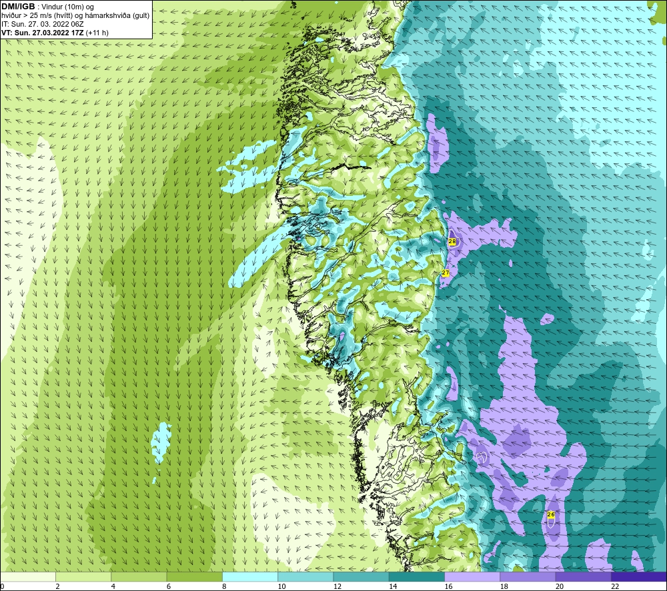Click the dark indigo legend swatch above 22
The width and height of the screenshot is (667, 591).
pos(639,576)
